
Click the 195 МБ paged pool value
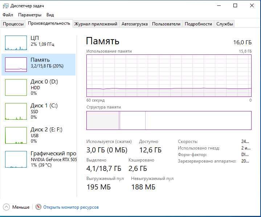[99, 187]
